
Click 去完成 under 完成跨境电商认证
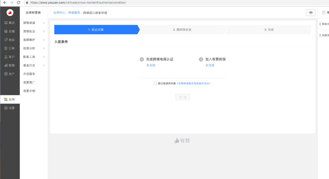(150, 65)
